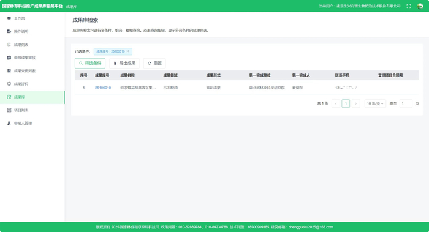Click the 成果变更列表 sidebar icon
Viewport: 429px width, 232px height.
click(9, 70)
